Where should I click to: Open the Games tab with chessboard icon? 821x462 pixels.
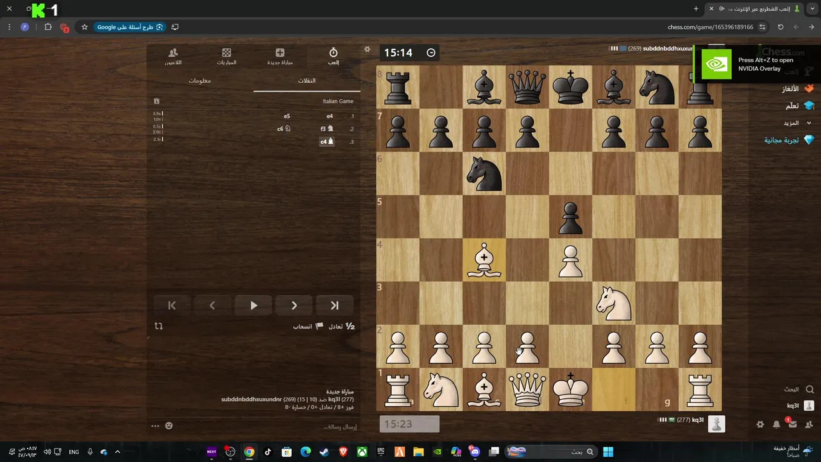click(x=226, y=56)
